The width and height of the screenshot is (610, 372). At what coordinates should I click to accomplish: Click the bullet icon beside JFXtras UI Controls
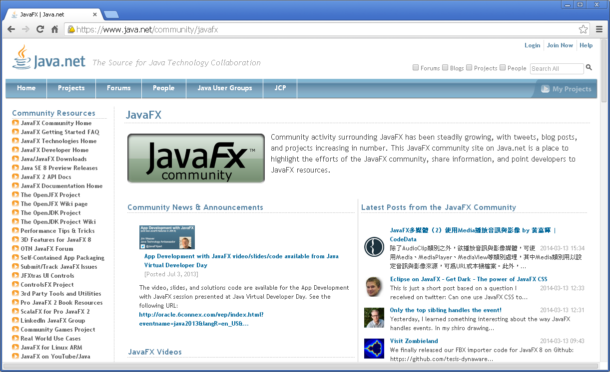15,276
